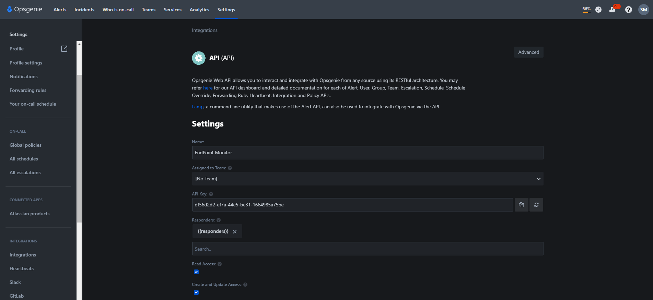Click sidebar scrollbar up arrow
Screen dimensions: 653x300
(79, 44)
